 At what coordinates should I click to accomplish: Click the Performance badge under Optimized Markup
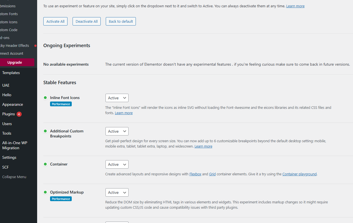pos(61,199)
